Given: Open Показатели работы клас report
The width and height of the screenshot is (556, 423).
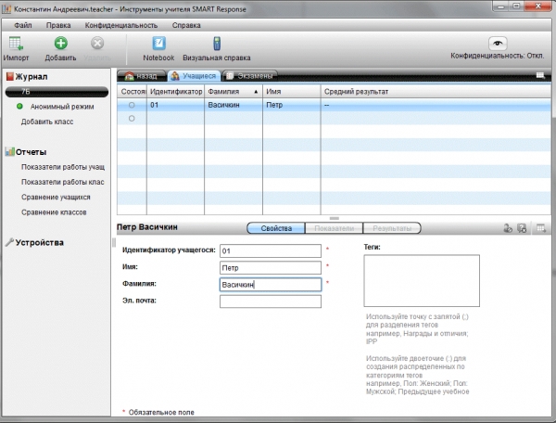Looking at the screenshot, I should 63,182.
